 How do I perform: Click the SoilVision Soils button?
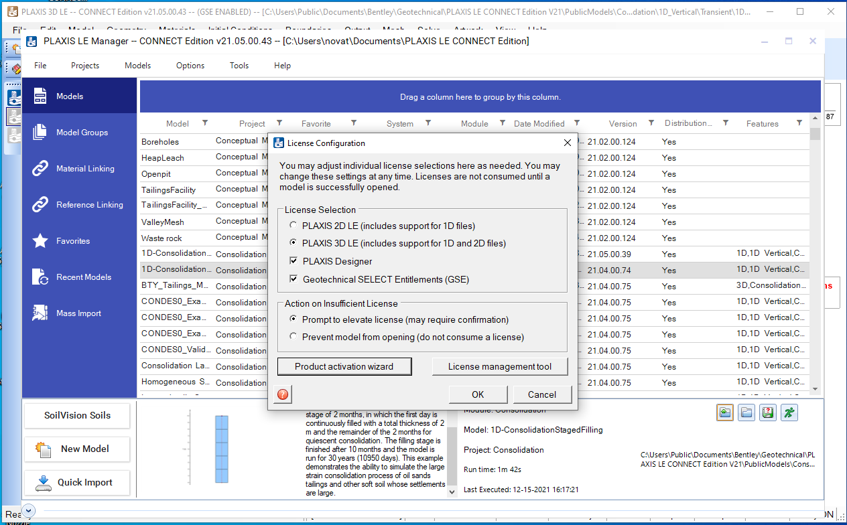[x=77, y=415]
